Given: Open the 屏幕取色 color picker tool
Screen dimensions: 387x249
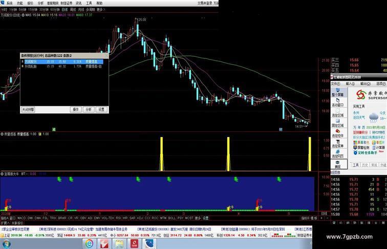Looking at the screenshot, I should [361, 143].
